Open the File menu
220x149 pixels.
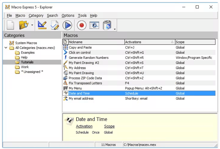(x=9, y=16)
